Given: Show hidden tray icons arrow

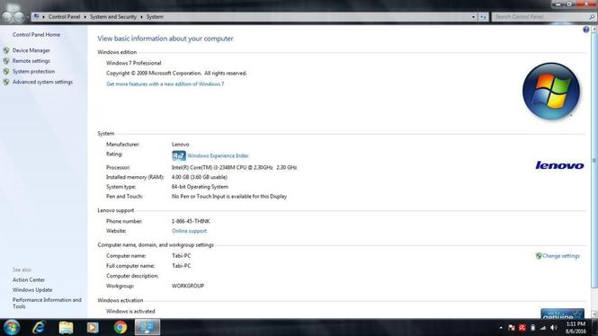Looking at the screenshot, I should [x=501, y=328].
